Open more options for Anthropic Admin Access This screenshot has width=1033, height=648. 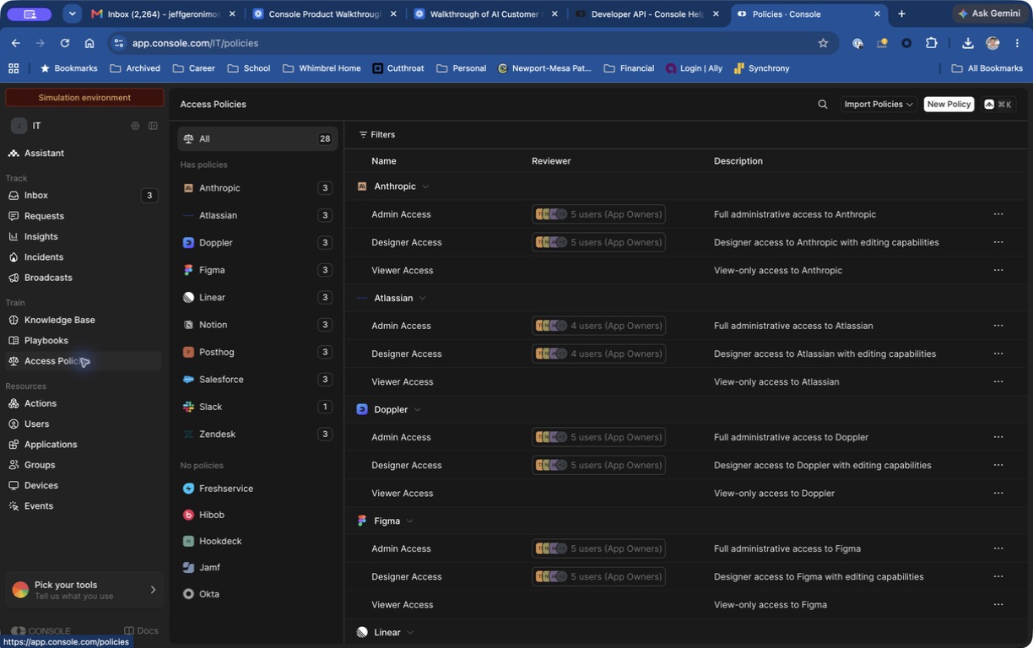click(x=998, y=214)
